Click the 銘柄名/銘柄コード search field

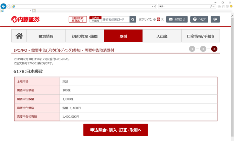point(115,19)
